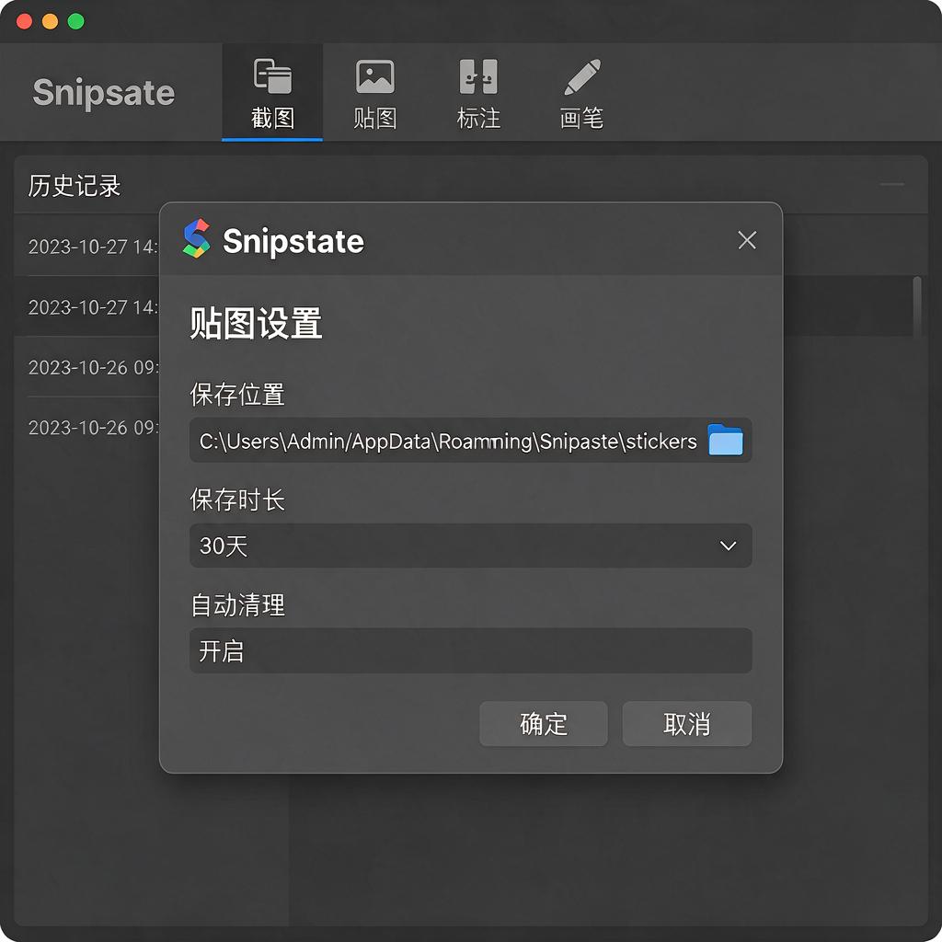Screen dimensions: 942x942
Task: Click the folder browse icon
Action: (725, 440)
